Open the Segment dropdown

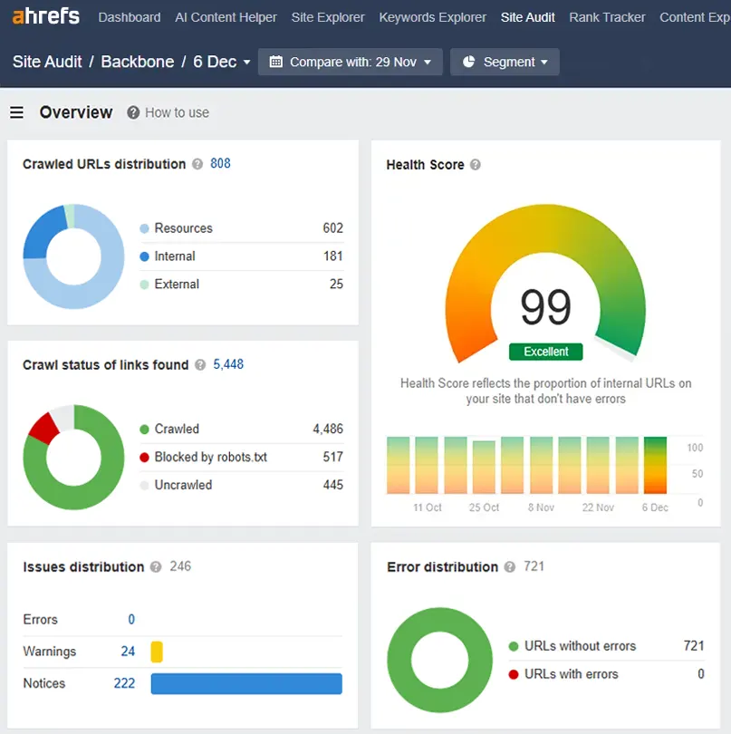[x=505, y=62]
